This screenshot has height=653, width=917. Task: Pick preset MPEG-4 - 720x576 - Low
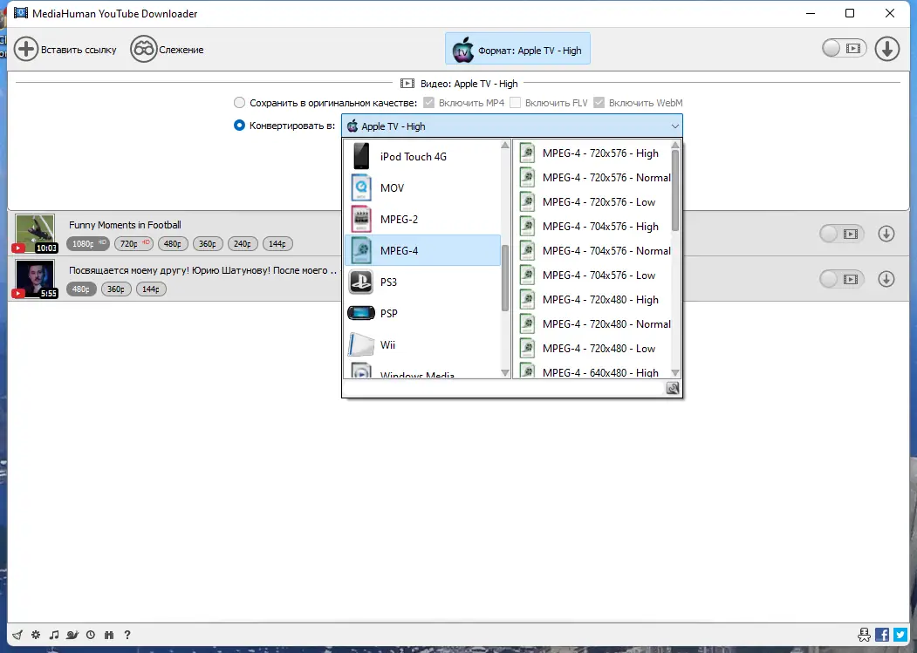(x=593, y=202)
